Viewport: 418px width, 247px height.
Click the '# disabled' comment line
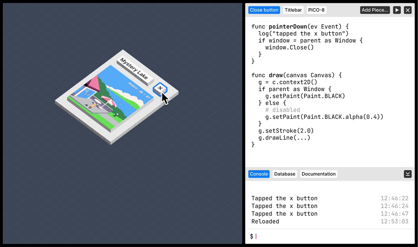click(282, 110)
